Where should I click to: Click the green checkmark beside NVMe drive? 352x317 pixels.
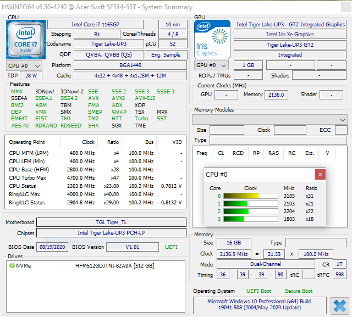pos(12,265)
